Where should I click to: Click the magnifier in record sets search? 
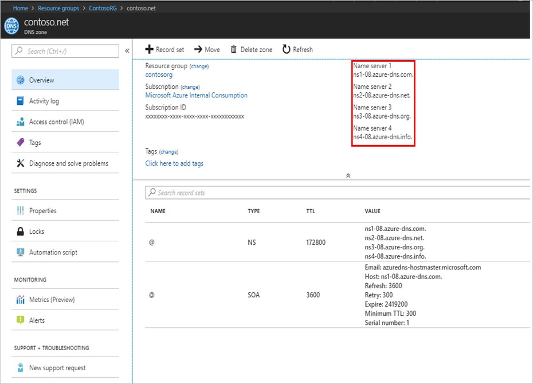pos(152,192)
